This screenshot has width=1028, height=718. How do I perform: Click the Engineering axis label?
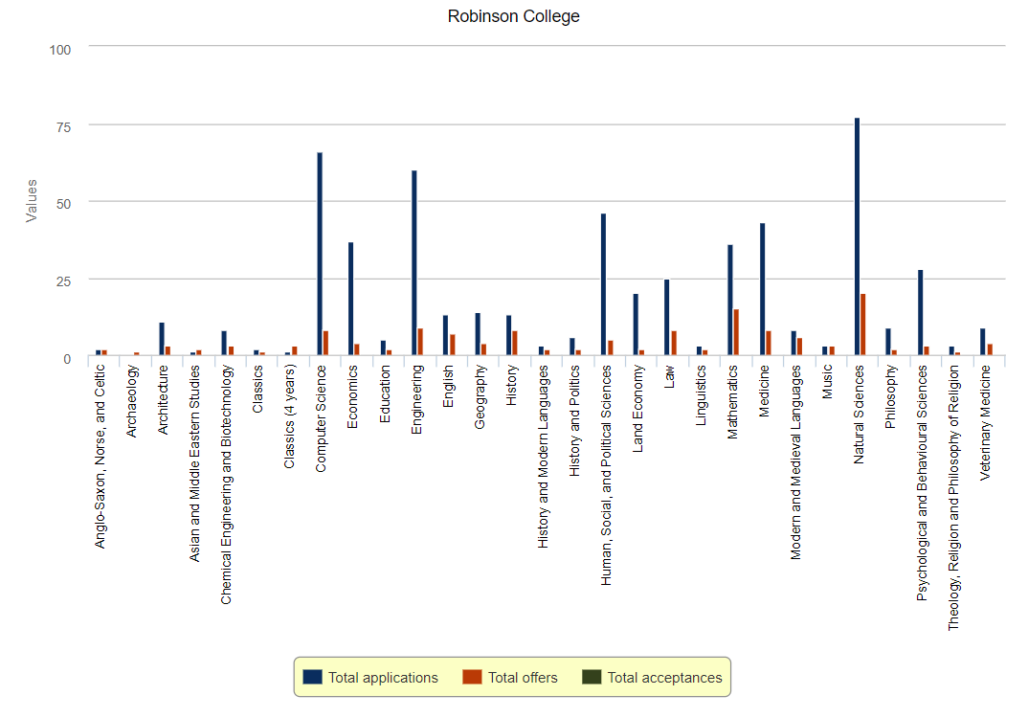416,399
